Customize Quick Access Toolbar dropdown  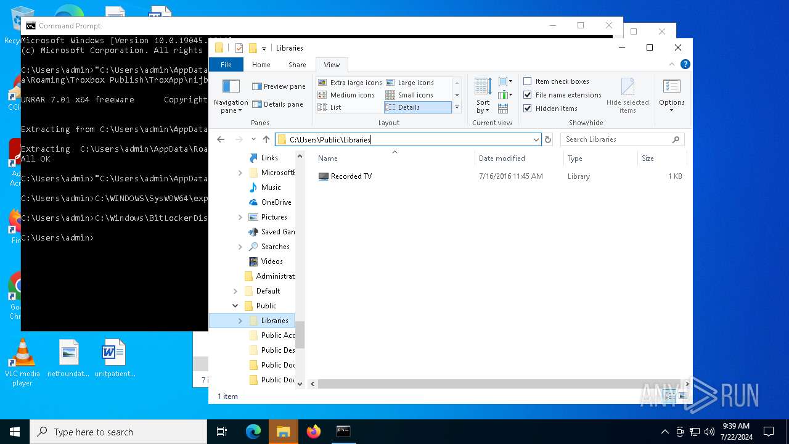pos(264,48)
